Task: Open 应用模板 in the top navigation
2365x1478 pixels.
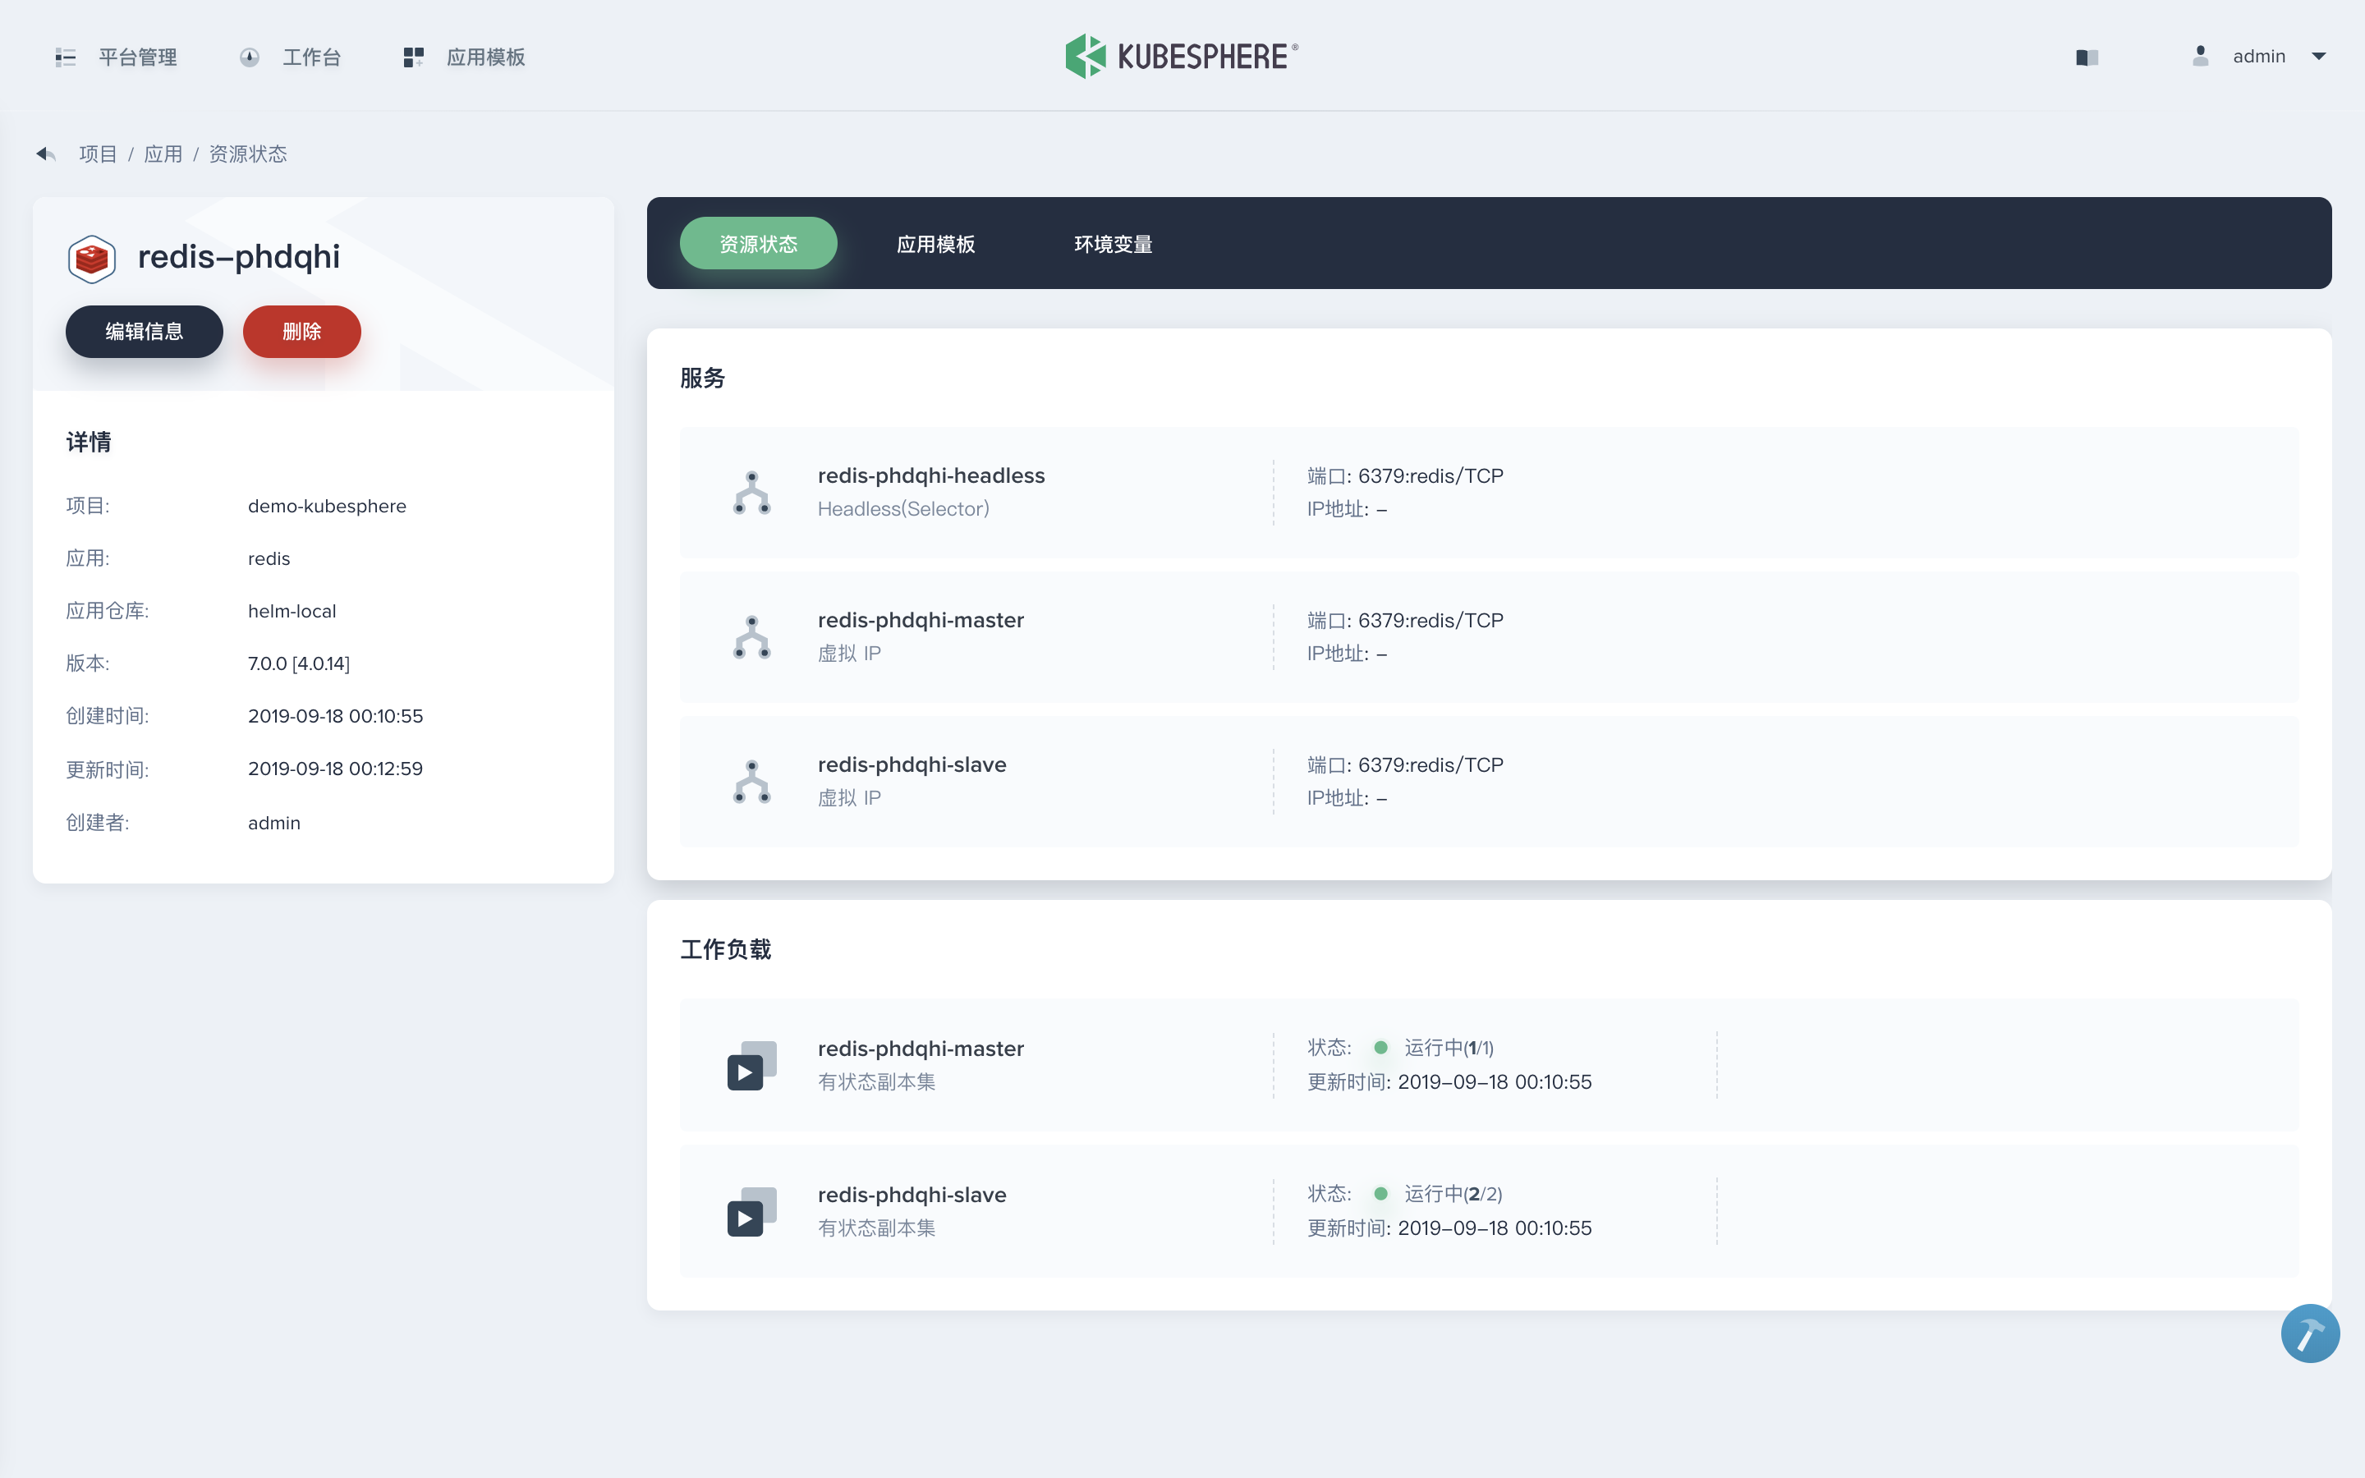Action: click(x=464, y=57)
